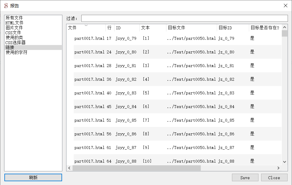
Task: Click the Close button
Action: tap(274, 177)
